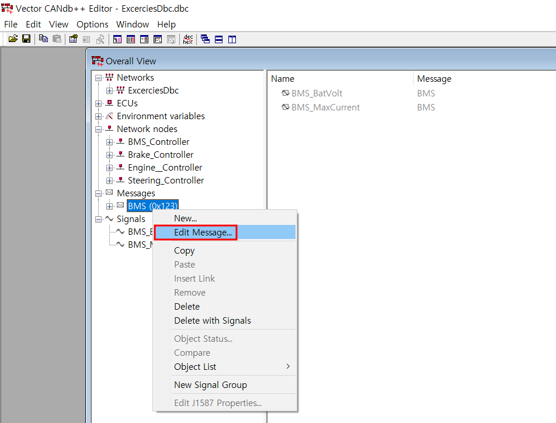Open the Object List submenu

point(225,367)
